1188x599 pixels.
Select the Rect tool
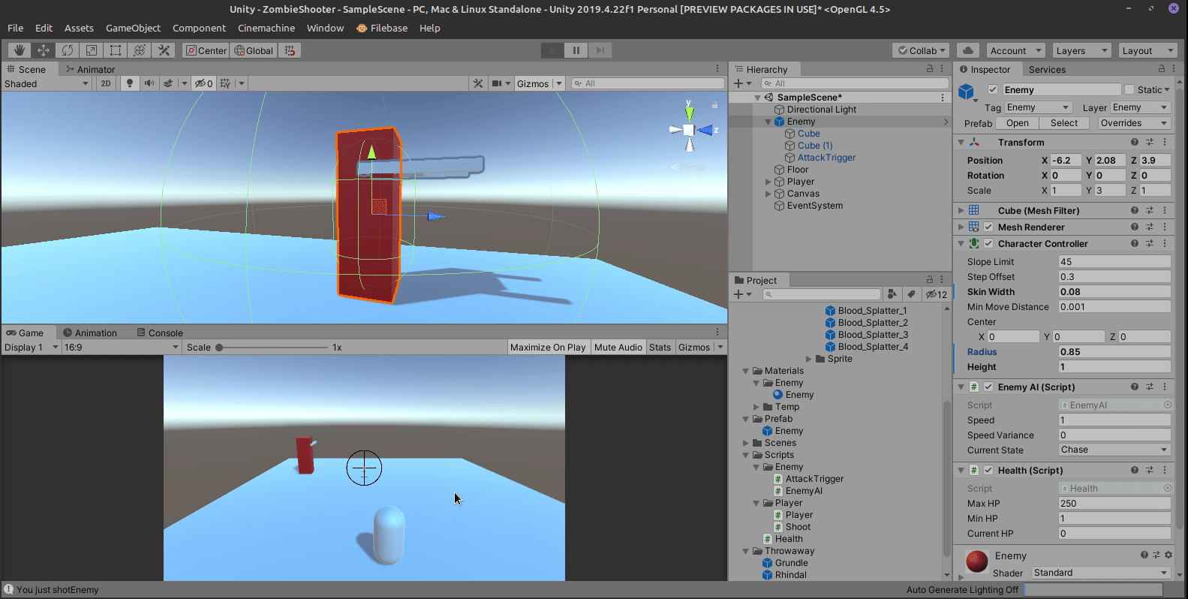pyautogui.click(x=116, y=50)
